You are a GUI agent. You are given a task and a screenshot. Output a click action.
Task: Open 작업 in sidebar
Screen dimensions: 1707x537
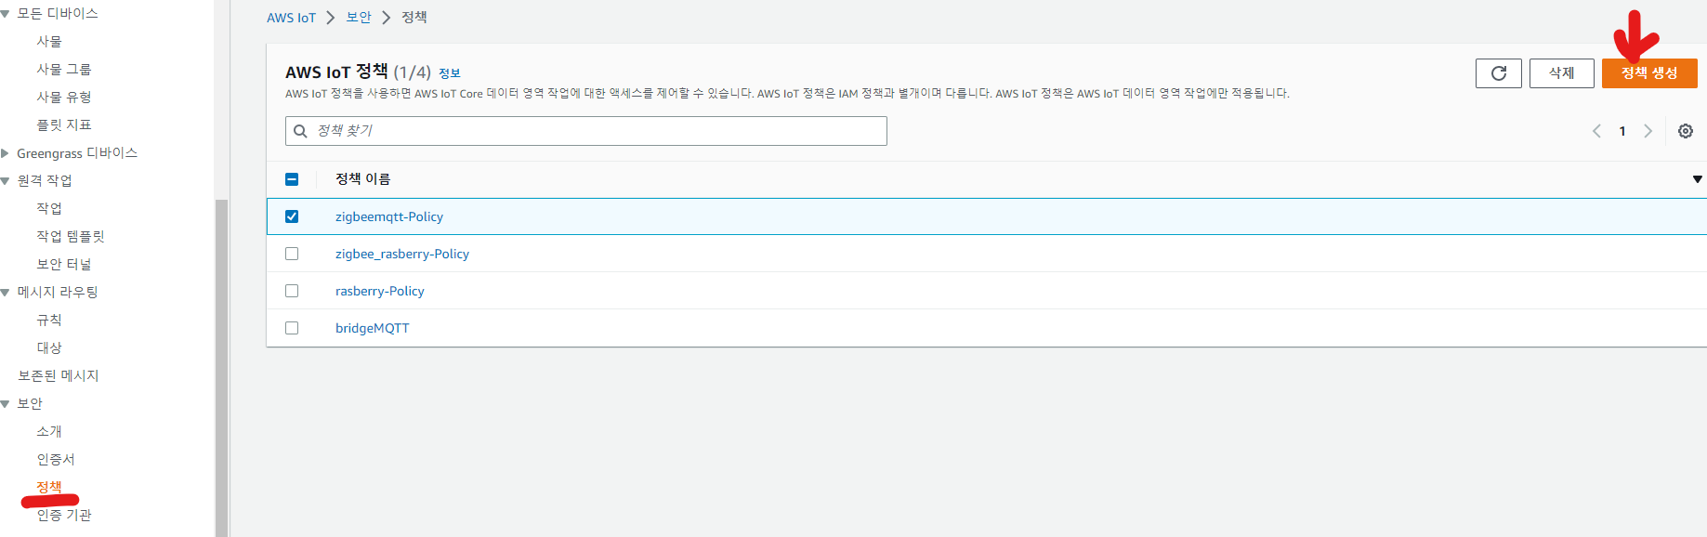pyautogui.click(x=49, y=209)
